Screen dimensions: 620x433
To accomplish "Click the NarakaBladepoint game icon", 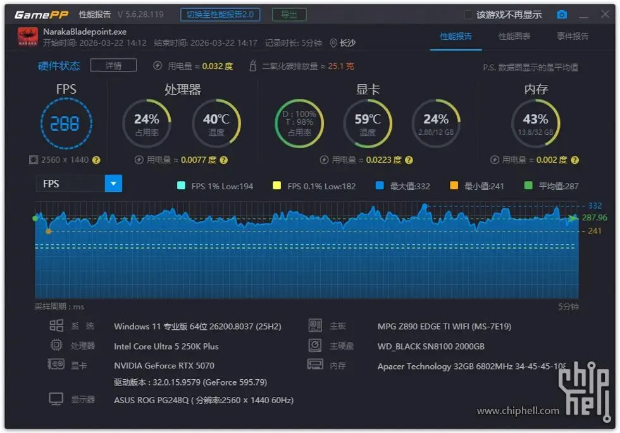I will [28, 37].
